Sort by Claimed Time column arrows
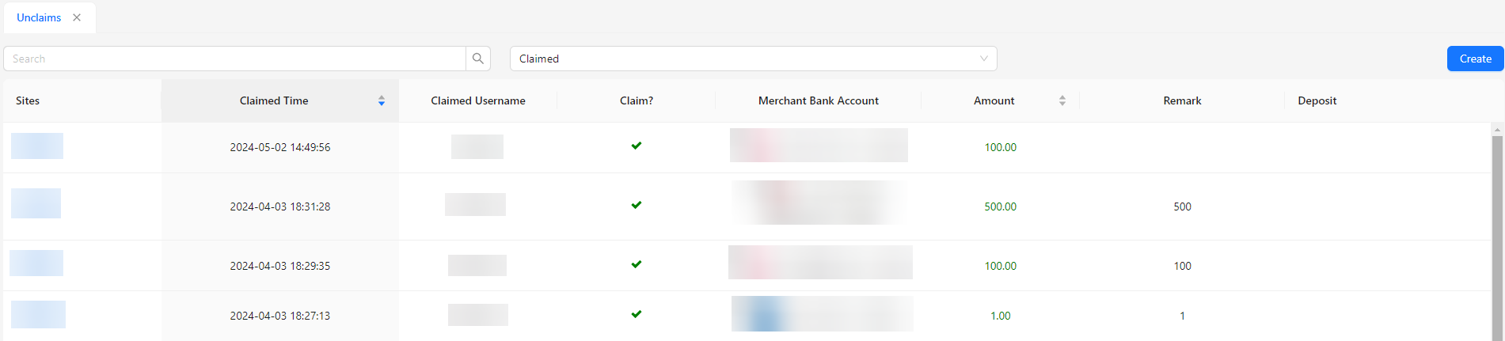 [382, 100]
